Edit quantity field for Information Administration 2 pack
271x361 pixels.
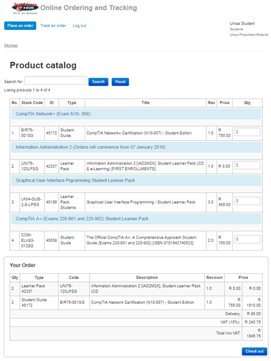click(247, 165)
